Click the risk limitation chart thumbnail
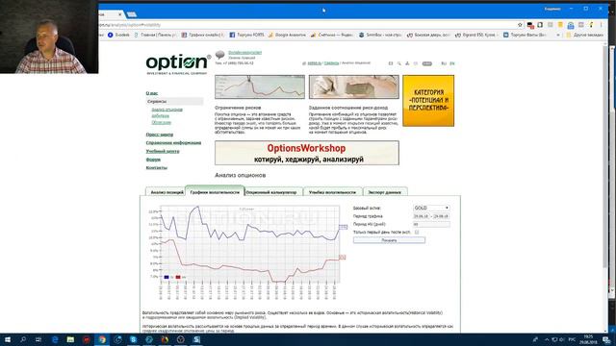The image size is (616, 346). coord(260,87)
